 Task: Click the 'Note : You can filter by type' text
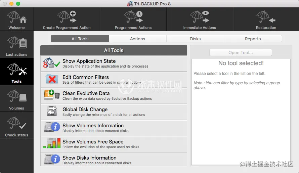[237, 85]
